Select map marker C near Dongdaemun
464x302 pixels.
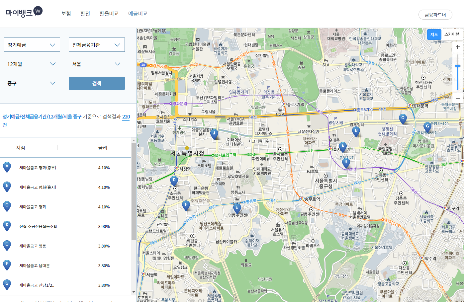(403, 119)
